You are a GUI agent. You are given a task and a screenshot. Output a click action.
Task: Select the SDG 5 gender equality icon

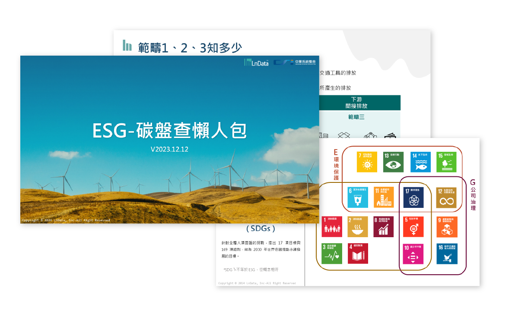413,227
